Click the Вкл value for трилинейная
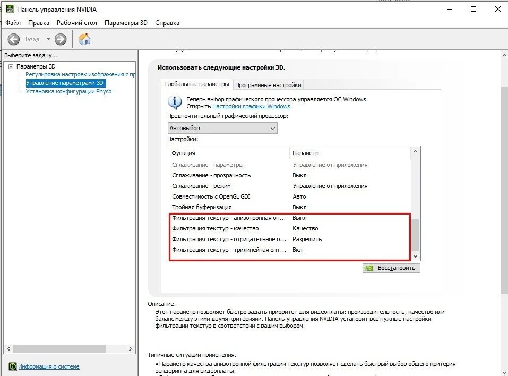This screenshot has width=508, height=376. tap(297, 250)
